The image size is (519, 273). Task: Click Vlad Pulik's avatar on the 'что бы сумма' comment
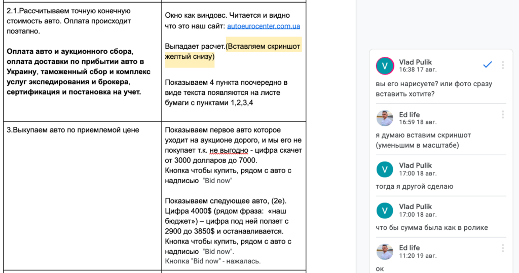pos(385,211)
